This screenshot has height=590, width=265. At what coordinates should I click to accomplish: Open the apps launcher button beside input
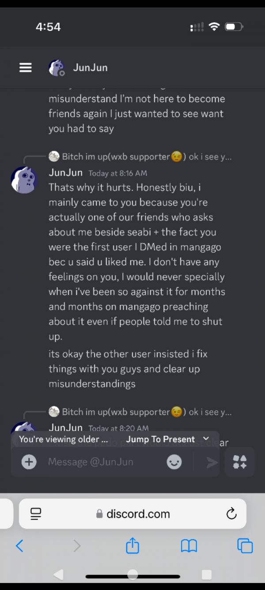coord(240,462)
